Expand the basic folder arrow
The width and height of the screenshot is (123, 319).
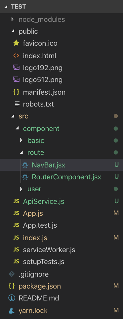click(x=21, y=140)
